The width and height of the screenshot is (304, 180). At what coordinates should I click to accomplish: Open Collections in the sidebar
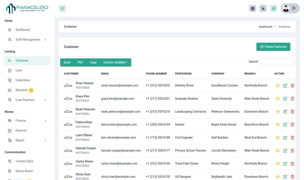(27, 80)
